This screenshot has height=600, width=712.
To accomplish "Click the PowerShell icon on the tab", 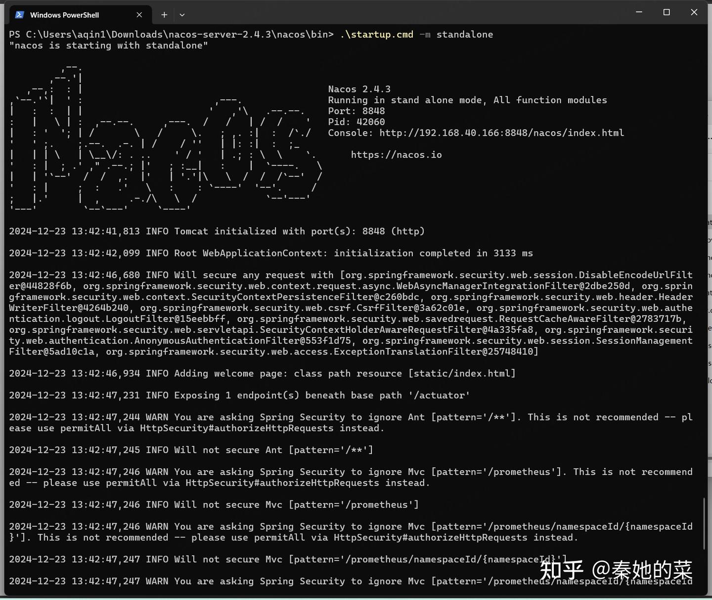I will pos(20,15).
